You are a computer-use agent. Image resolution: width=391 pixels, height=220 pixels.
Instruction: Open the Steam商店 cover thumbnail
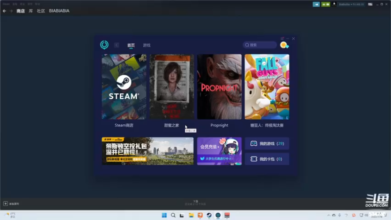click(x=124, y=87)
